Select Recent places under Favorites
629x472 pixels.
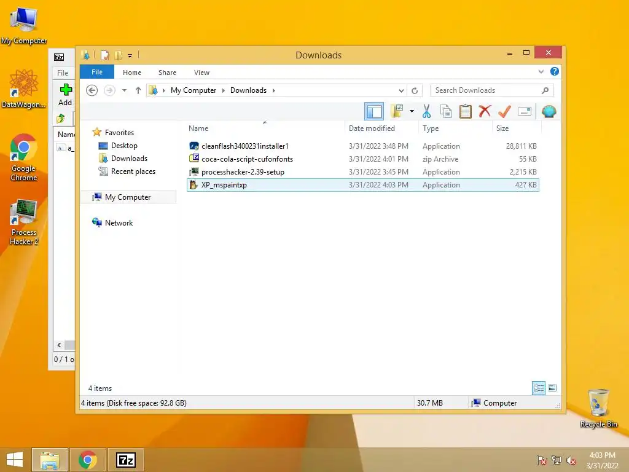(x=133, y=171)
